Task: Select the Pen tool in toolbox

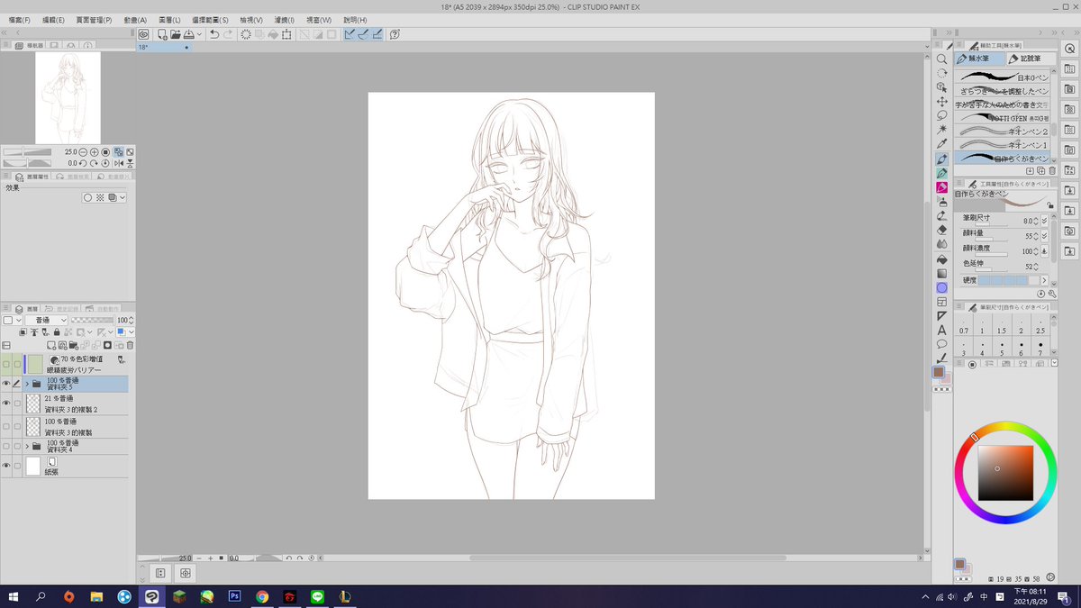Action: click(x=942, y=159)
